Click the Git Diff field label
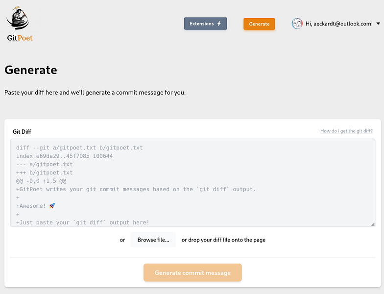This screenshot has width=384, height=294. (22, 131)
